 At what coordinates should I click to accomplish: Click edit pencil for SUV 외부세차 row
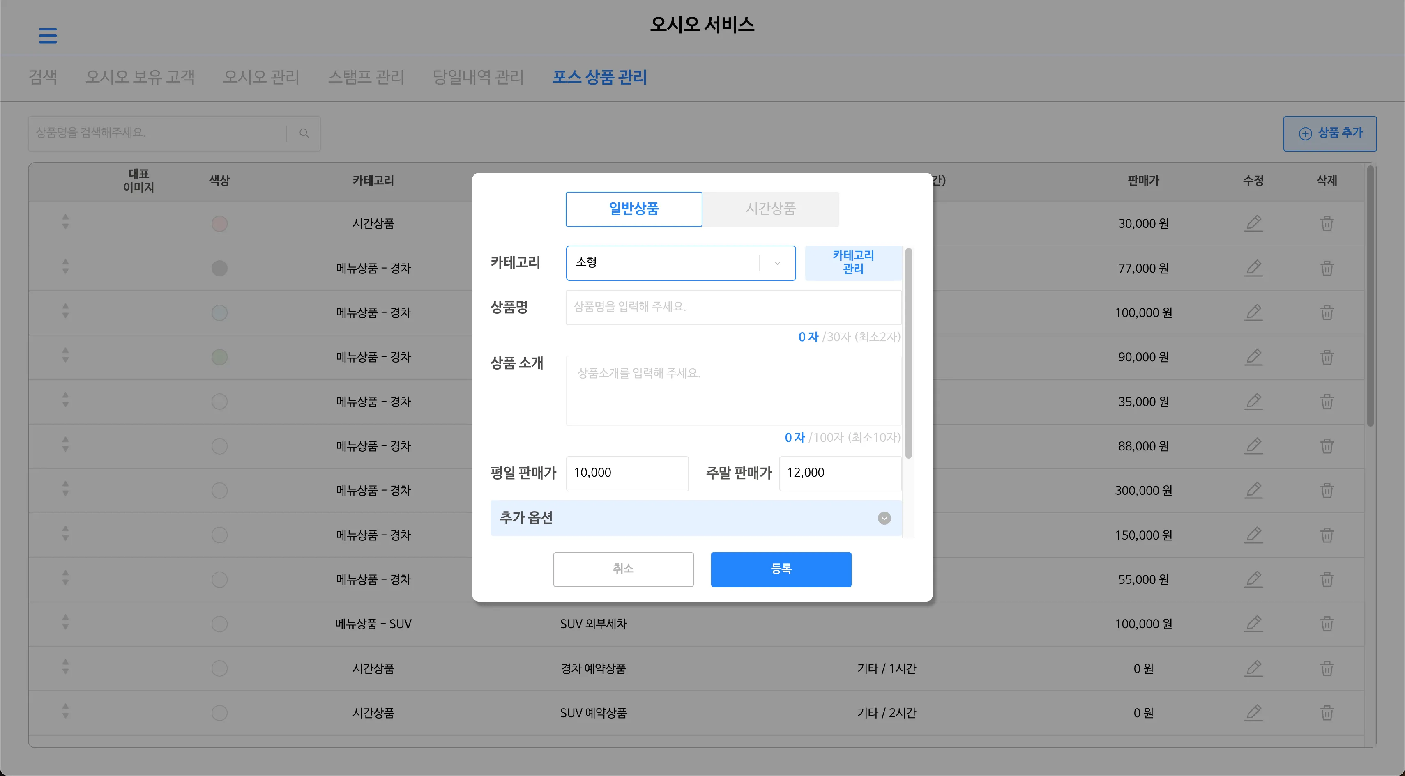[x=1253, y=623]
